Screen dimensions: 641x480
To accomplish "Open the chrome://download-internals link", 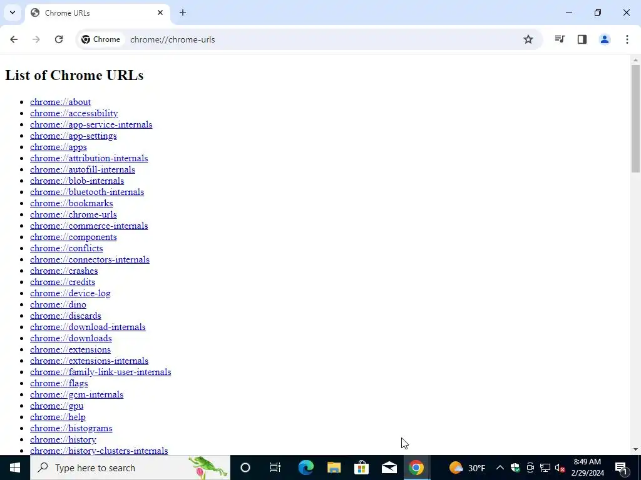I will (88, 327).
